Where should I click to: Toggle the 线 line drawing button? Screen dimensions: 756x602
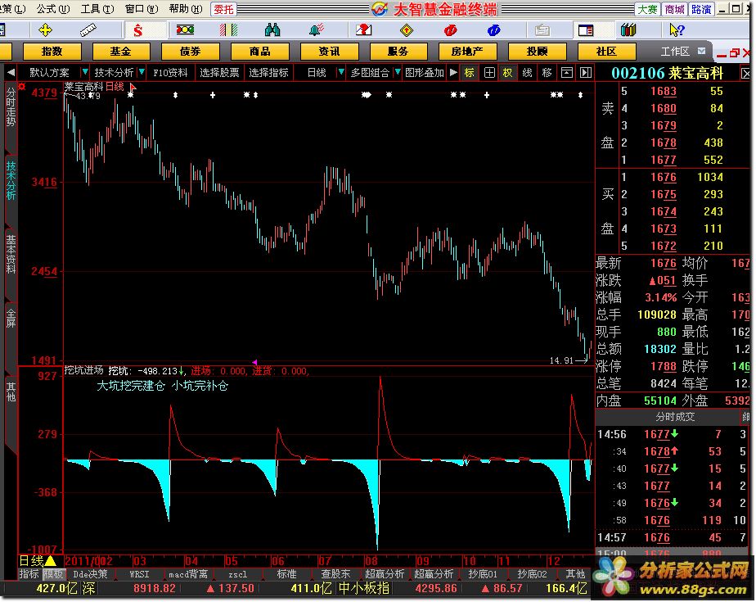[528, 73]
